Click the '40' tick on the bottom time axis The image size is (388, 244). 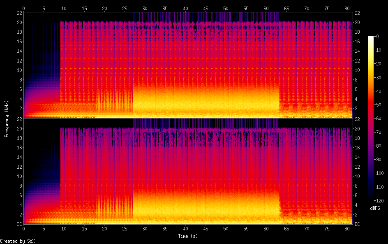click(x=185, y=229)
